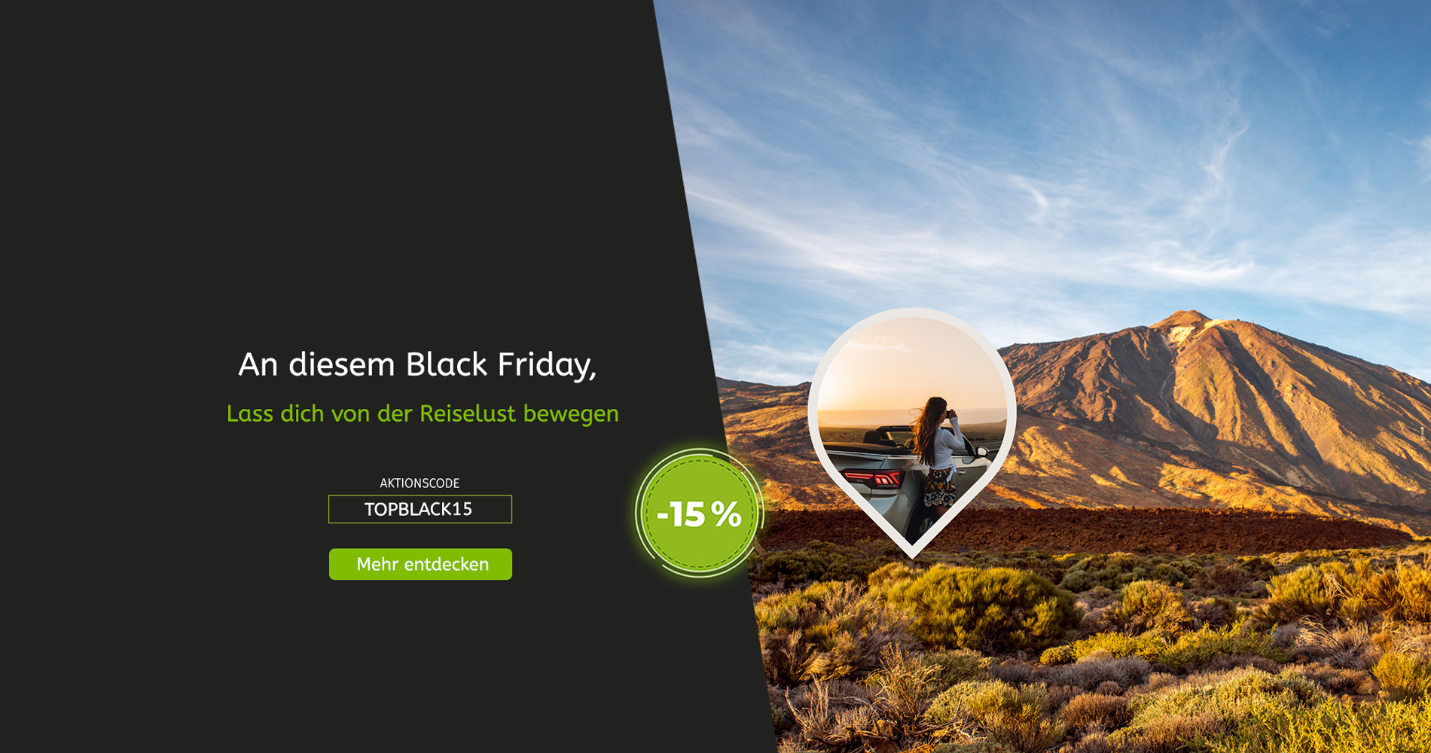Viewport: 1431px width, 753px height.
Task: Click the percent symbol on the discount badge
Action: click(x=726, y=514)
